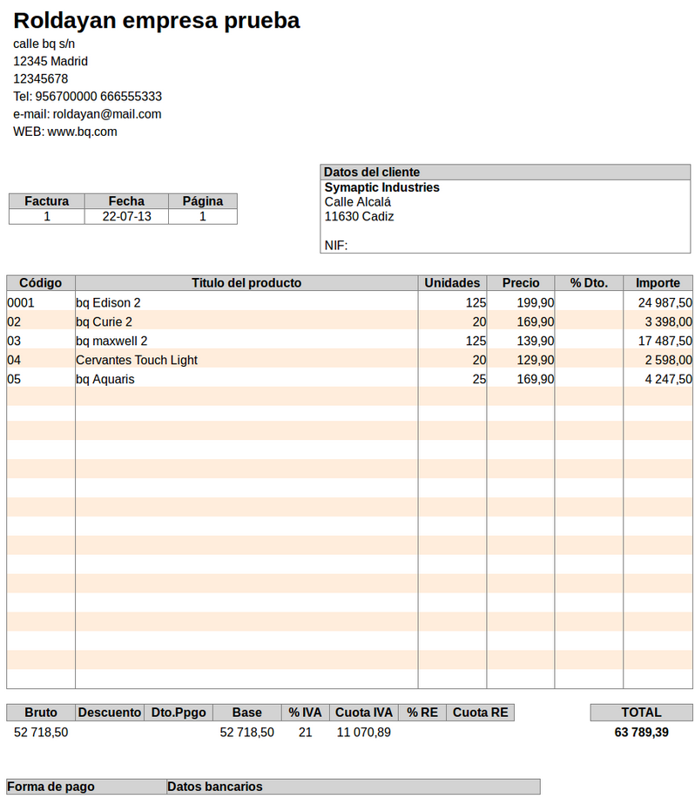The height and width of the screenshot is (805, 695).
Task: Select the bq Edison 2 product row
Action: click(x=349, y=303)
